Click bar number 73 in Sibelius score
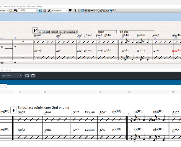The height and width of the screenshot is (147, 181). (1, 38)
